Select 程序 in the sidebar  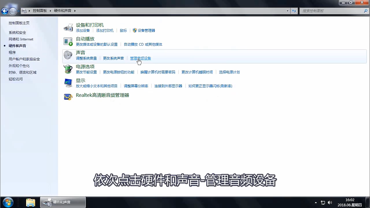click(x=12, y=53)
